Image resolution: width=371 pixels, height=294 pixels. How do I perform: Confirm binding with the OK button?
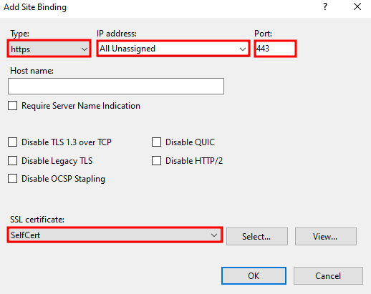pos(254,275)
